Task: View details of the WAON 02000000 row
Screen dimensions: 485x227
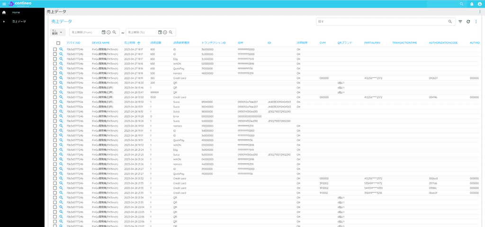Action: [61, 63]
